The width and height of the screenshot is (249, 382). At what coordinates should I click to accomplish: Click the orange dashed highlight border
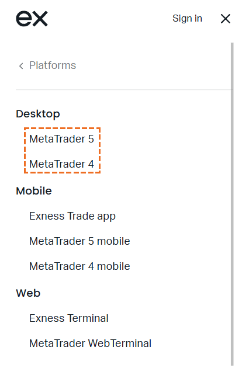coord(62,128)
